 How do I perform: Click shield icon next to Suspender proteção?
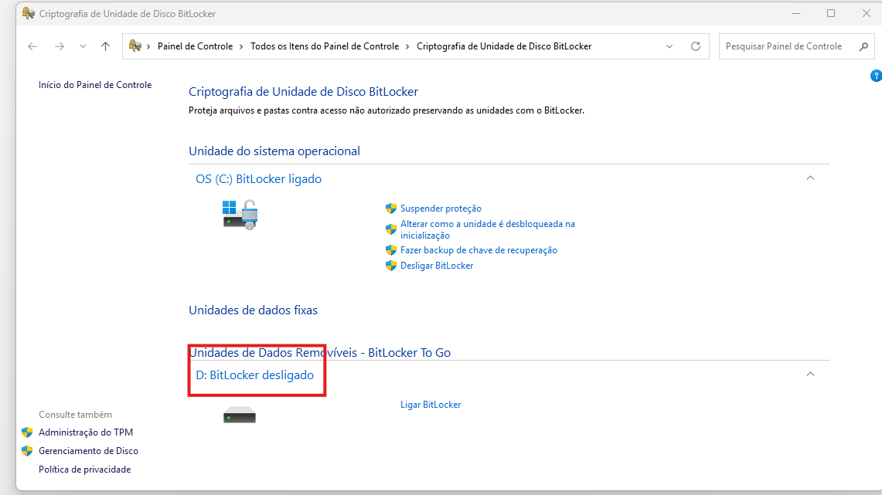[x=391, y=209]
